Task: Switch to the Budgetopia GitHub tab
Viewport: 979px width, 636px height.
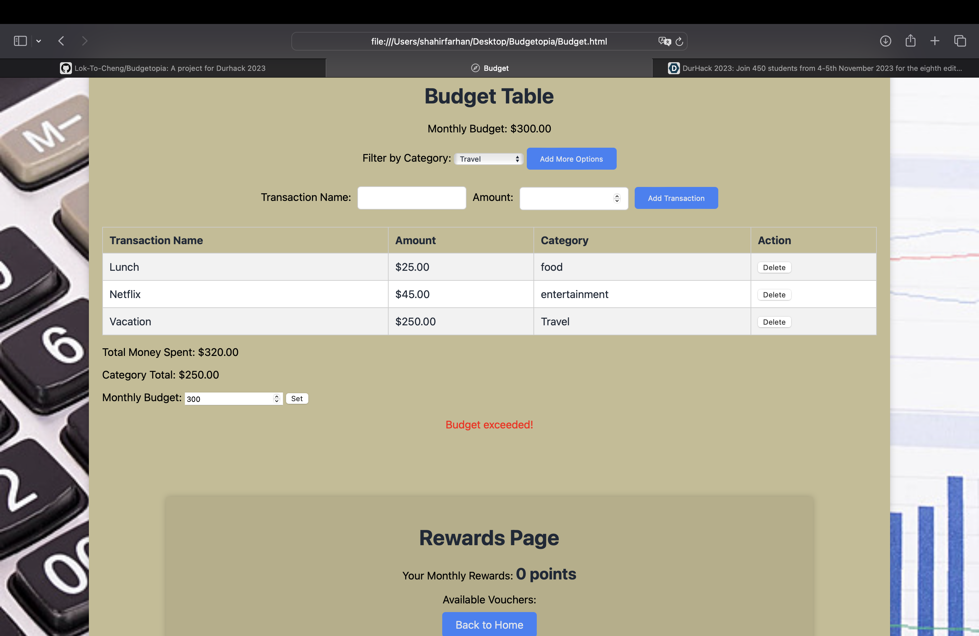Action: (163, 68)
